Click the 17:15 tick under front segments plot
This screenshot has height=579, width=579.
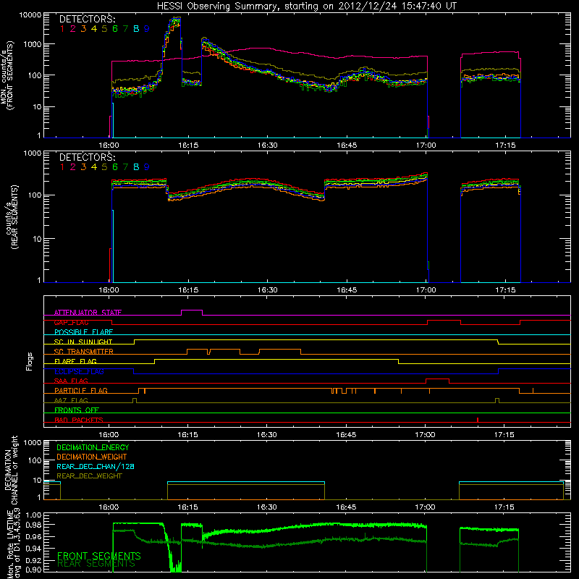505,145
